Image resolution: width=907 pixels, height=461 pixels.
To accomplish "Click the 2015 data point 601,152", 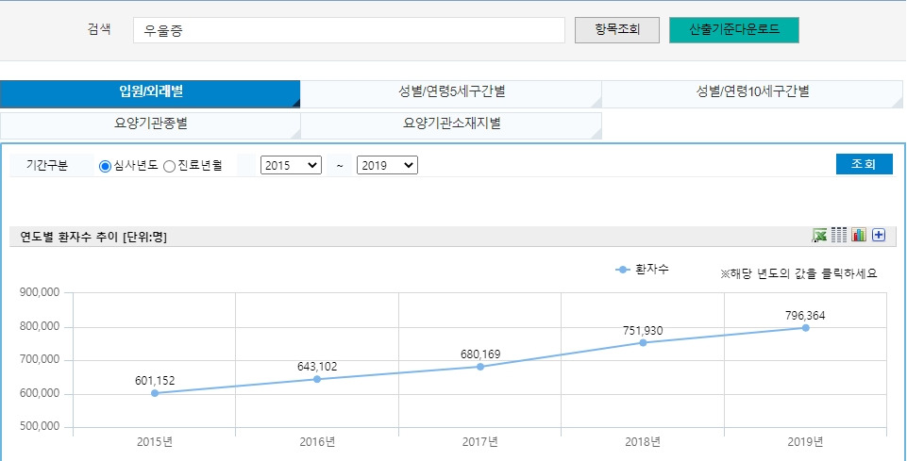I will (x=155, y=393).
